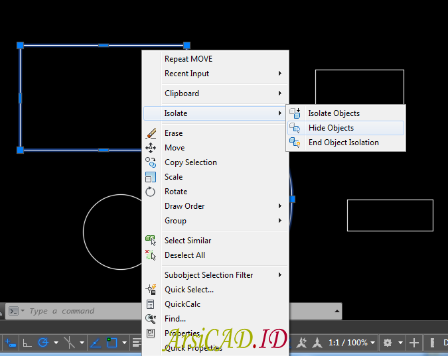Viewport: 448px width, 356px height.
Task: Expand Group submenu arrow
Action: point(280,220)
